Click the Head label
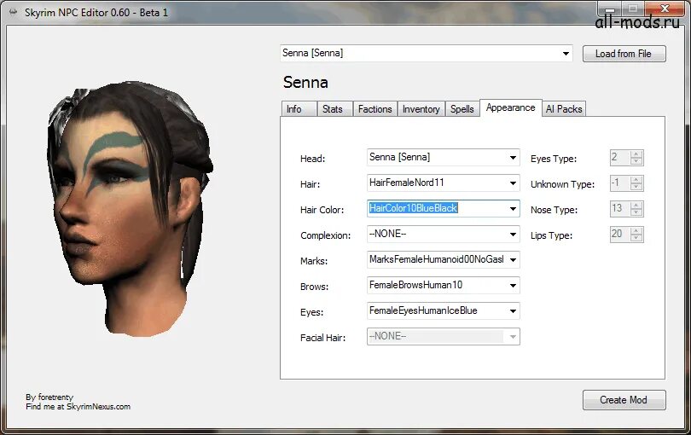Image resolution: width=691 pixels, height=435 pixels. tap(313, 159)
